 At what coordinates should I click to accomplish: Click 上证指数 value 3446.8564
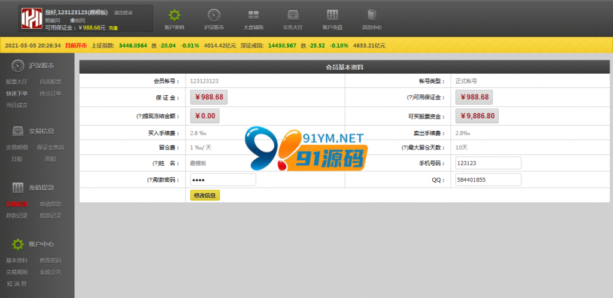point(133,45)
